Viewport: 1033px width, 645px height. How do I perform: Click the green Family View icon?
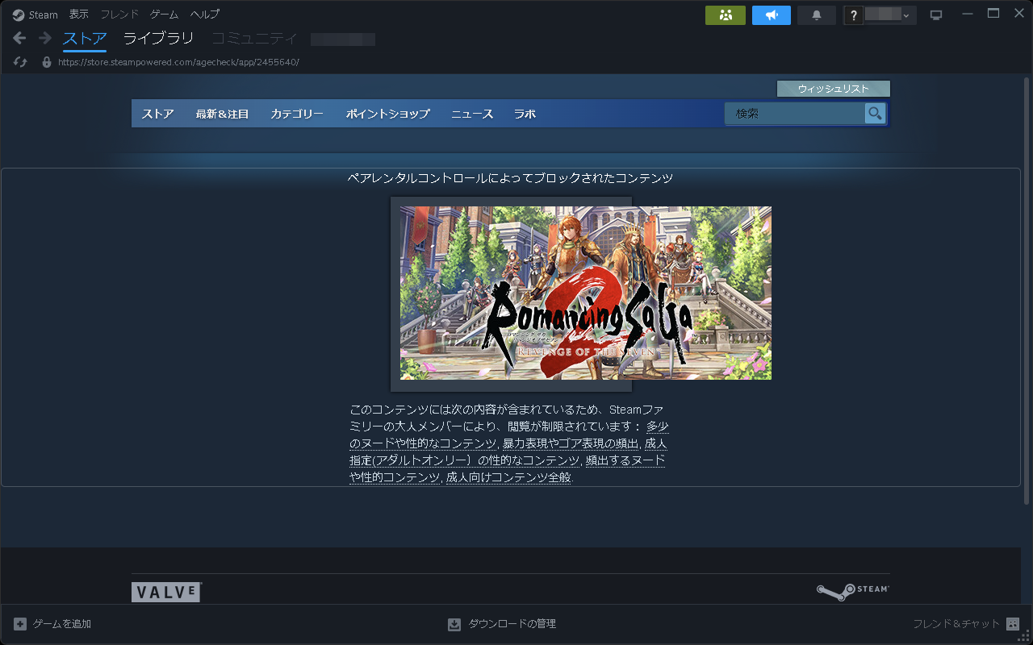pos(725,15)
